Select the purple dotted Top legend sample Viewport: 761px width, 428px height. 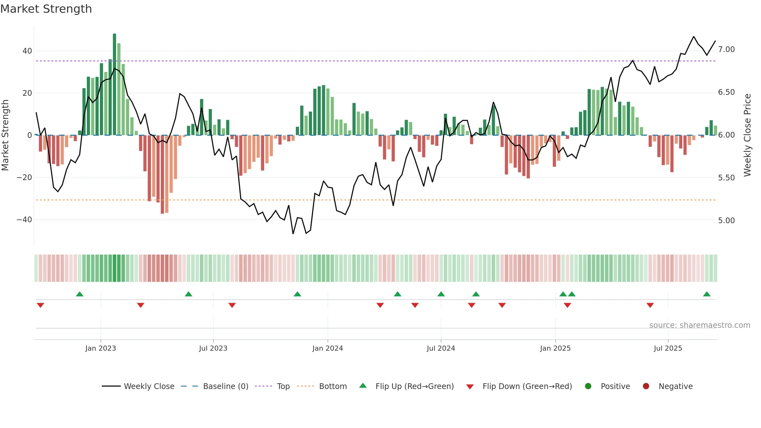pos(263,386)
